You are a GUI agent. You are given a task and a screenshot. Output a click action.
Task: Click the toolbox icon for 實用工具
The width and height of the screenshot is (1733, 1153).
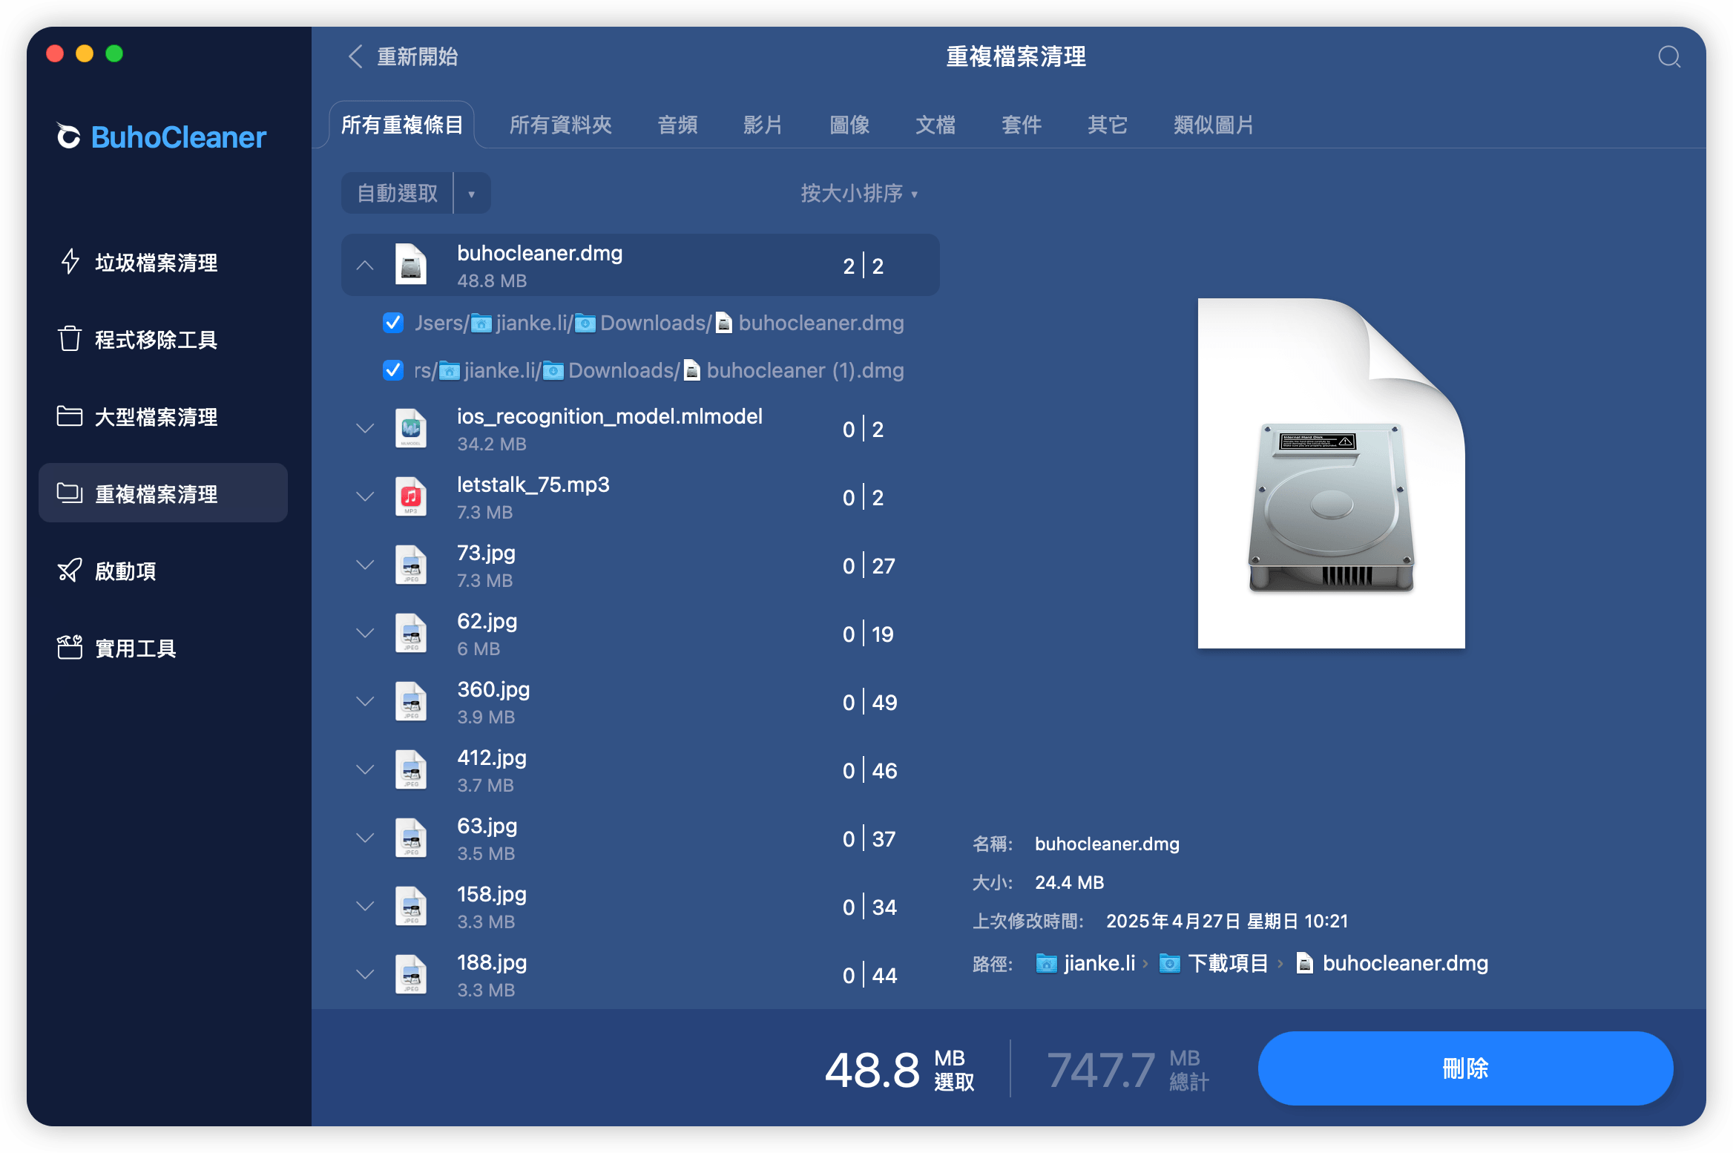[70, 648]
